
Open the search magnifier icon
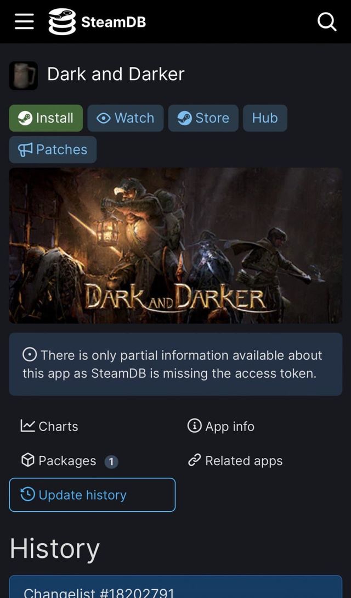pyautogui.click(x=327, y=22)
